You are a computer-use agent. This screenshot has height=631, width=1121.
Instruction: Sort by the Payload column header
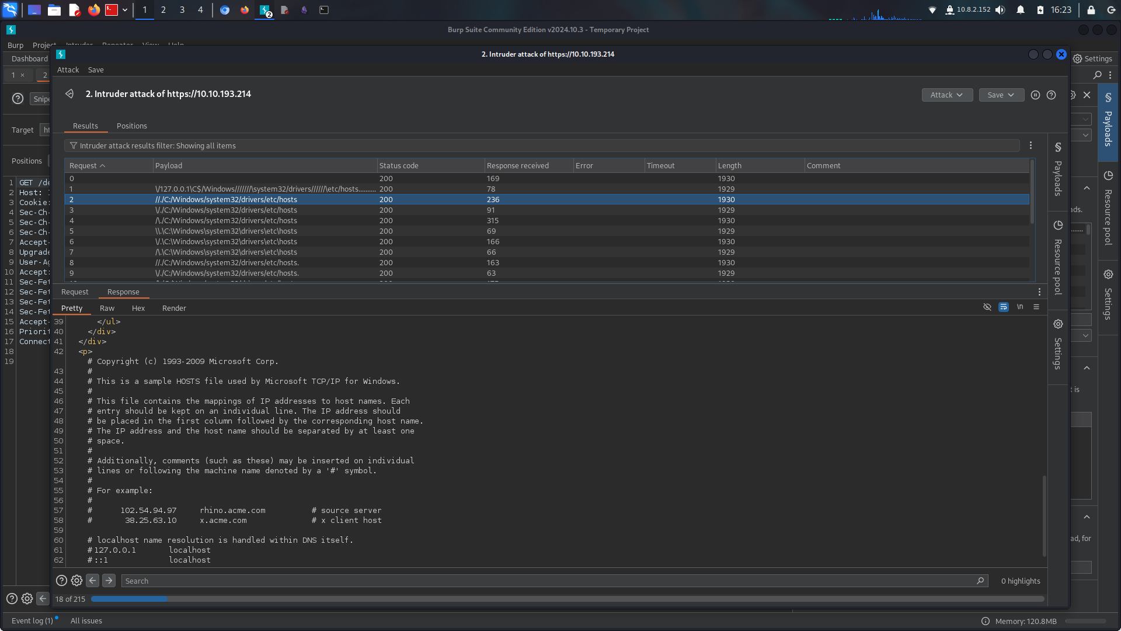coord(264,165)
